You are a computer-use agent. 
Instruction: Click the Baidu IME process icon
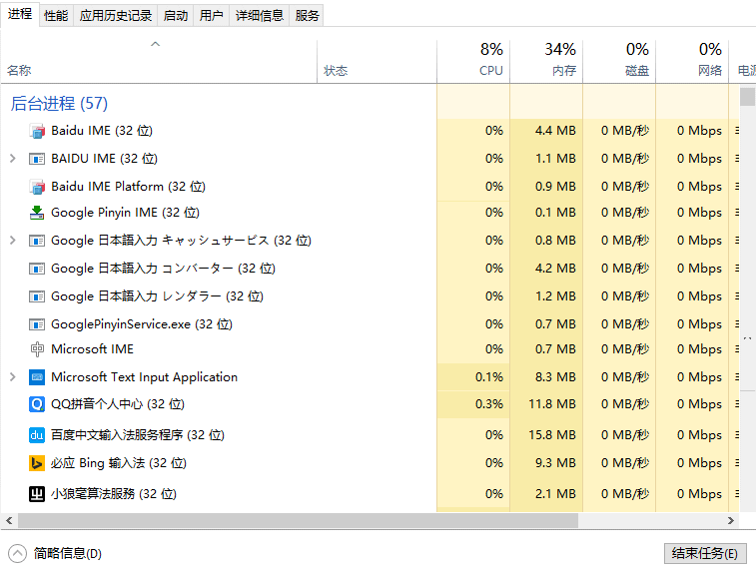[x=37, y=131]
